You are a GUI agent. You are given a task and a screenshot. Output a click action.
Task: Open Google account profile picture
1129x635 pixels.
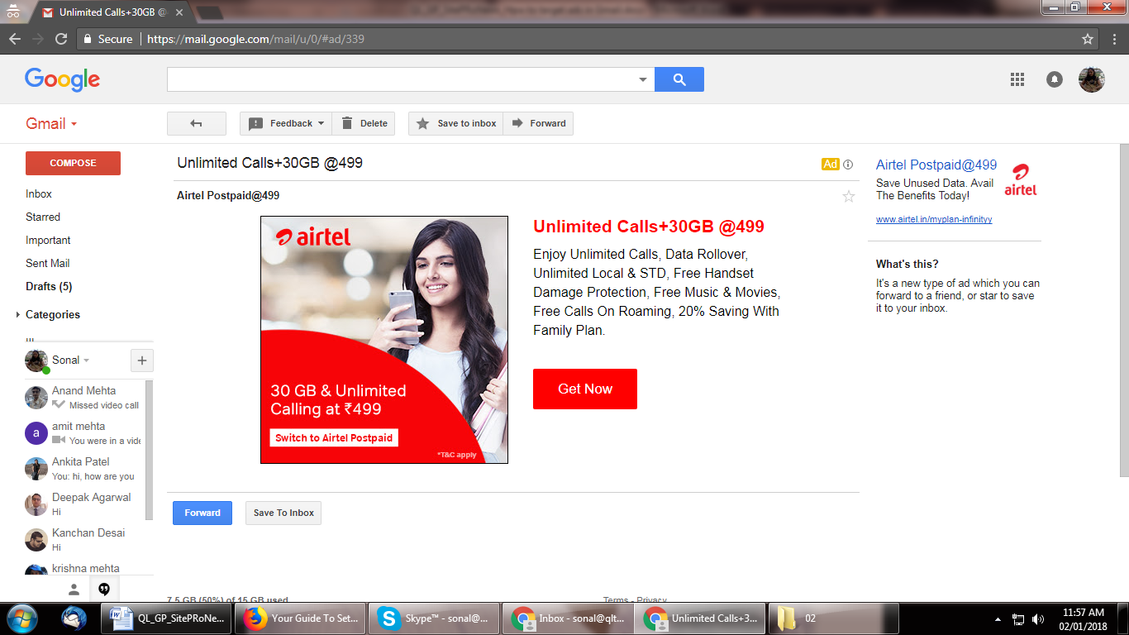click(1092, 79)
